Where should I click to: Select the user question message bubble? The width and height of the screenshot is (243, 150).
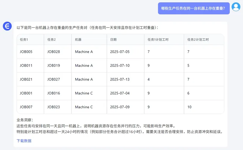tap(193, 9)
